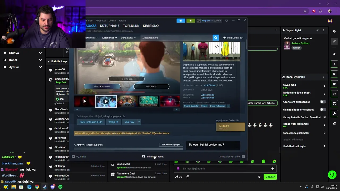The image size is (340, 191).
Task: Open Yasaklanmış kelimeler list
Action: point(324,133)
